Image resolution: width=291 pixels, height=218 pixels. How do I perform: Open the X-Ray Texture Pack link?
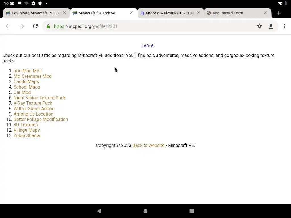coord(33,103)
